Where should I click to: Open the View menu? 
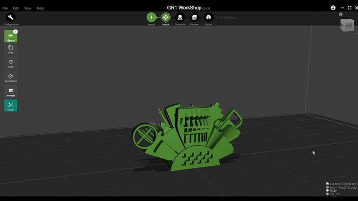tap(28, 8)
